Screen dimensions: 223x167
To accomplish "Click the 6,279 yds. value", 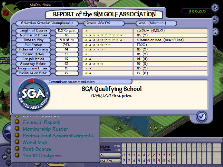I will (x=67, y=30).
